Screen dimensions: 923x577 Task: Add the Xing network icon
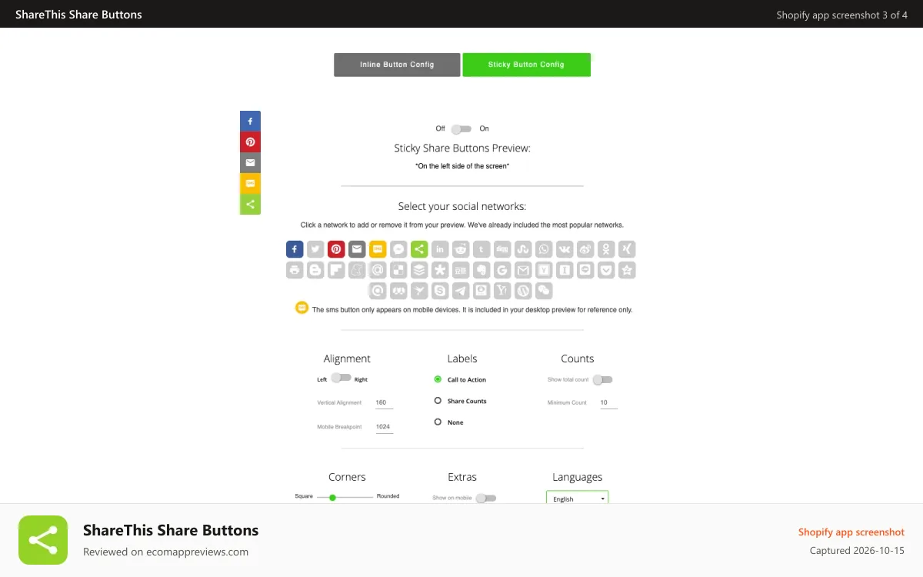pyautogui.click(x=627, y=249)
